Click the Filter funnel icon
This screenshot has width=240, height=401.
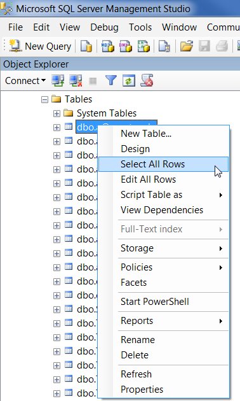pos(111,81)
